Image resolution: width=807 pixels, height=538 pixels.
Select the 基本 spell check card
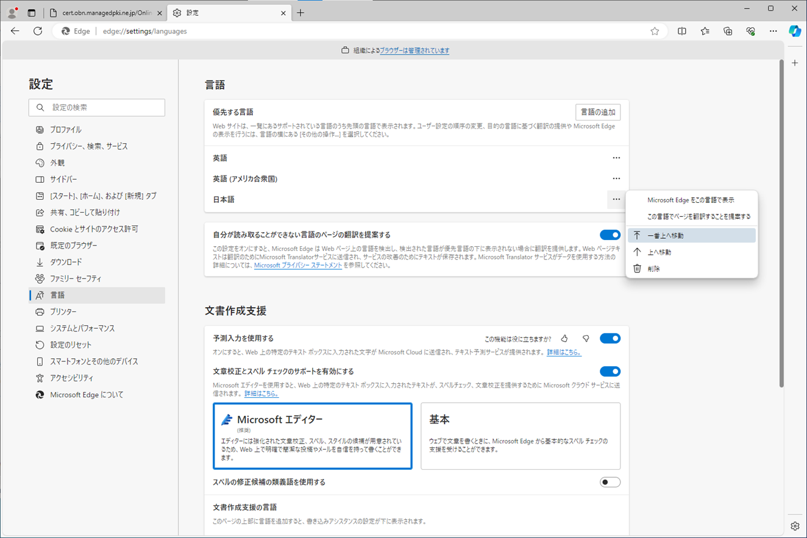pos(521,436)
